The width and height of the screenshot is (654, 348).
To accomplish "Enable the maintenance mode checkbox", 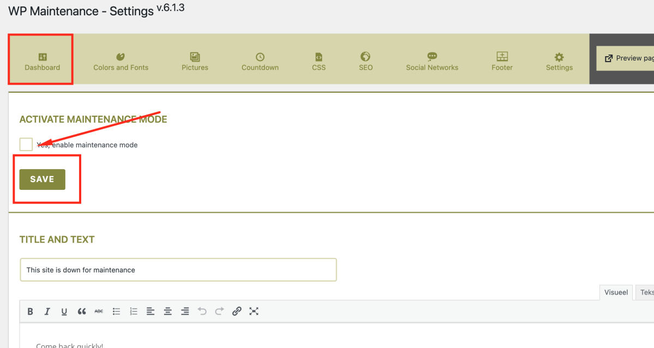I will [26, 145].
